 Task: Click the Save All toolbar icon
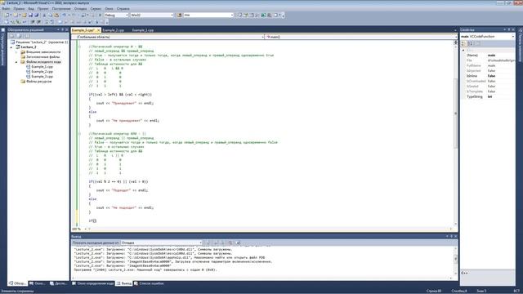36,15
